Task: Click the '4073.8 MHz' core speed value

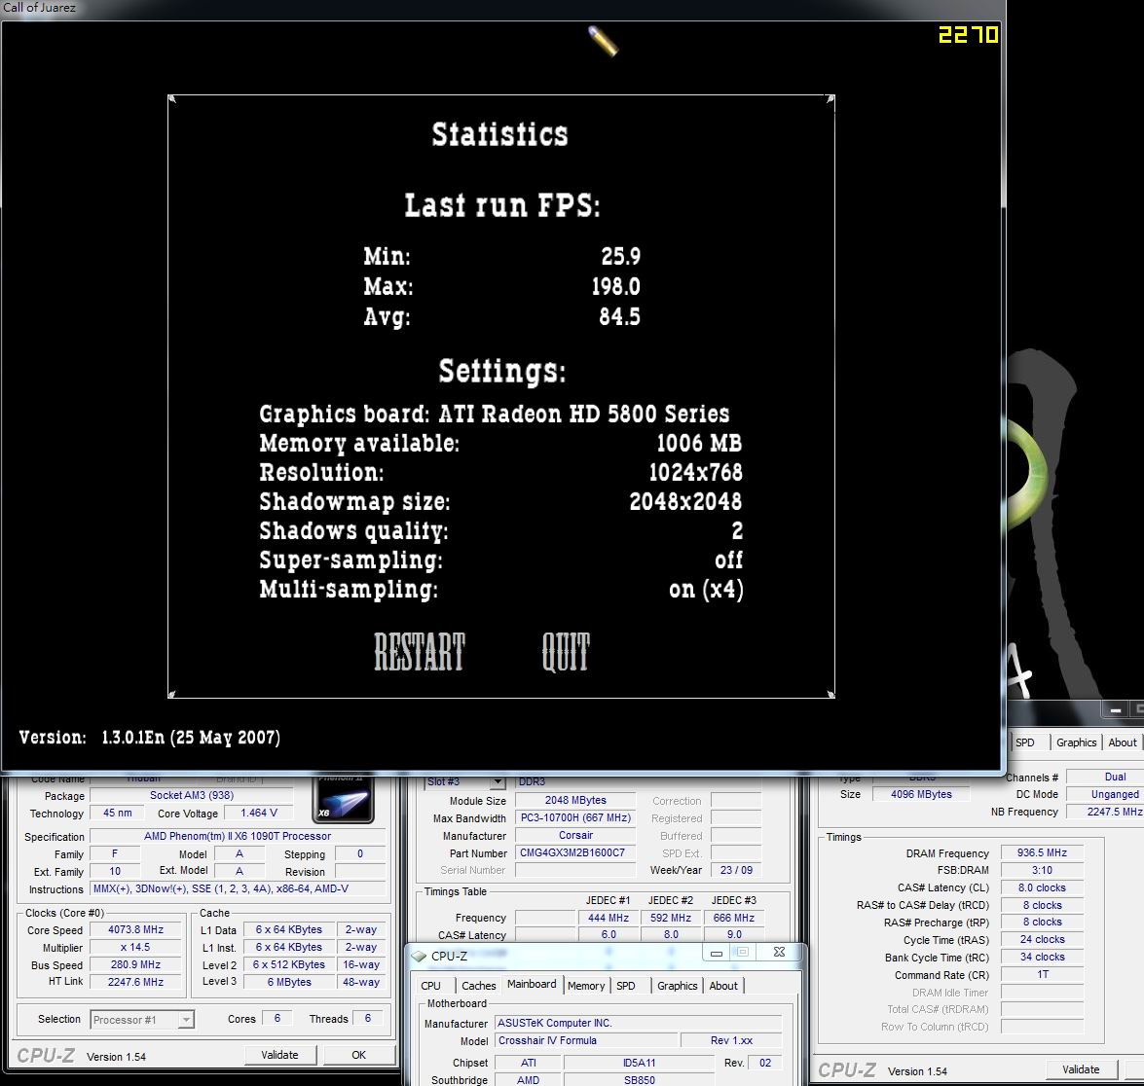Action: (135, 929)
